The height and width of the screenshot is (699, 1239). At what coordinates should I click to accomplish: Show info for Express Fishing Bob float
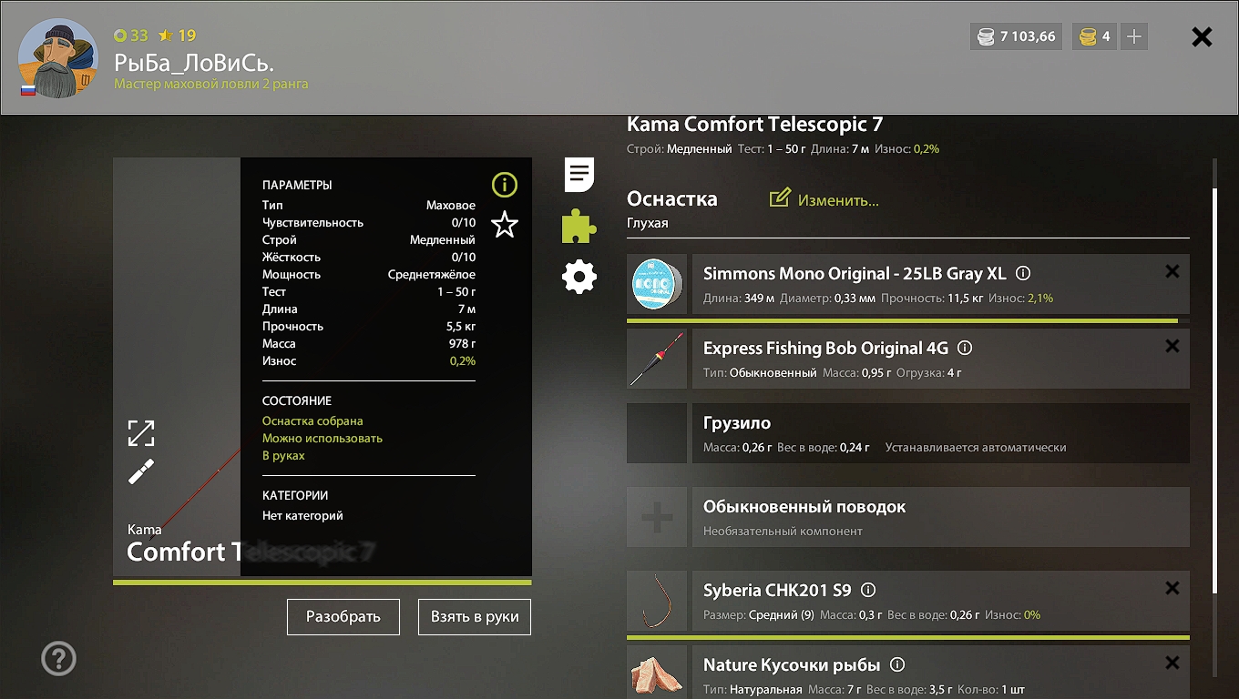pyautogui.click(x=965, y=348)
